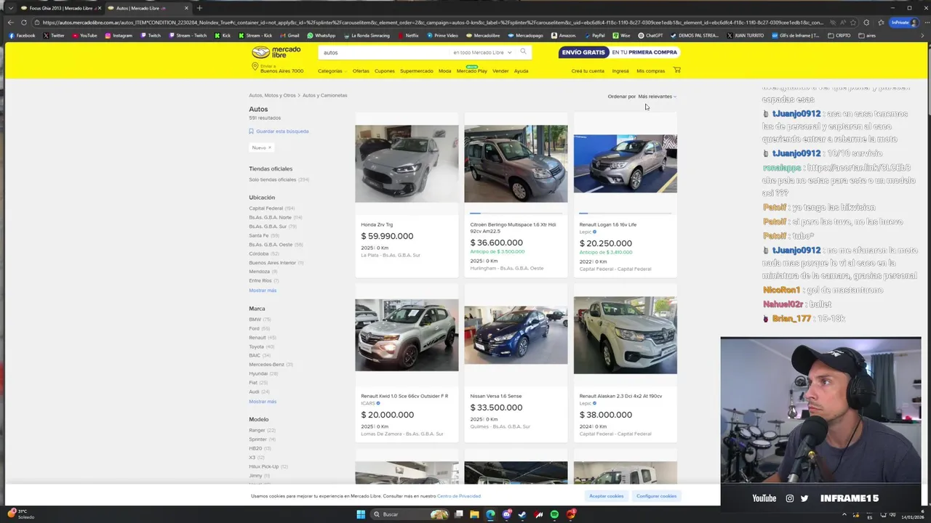Open Steam from the taskbar

[x=522, y=514]
